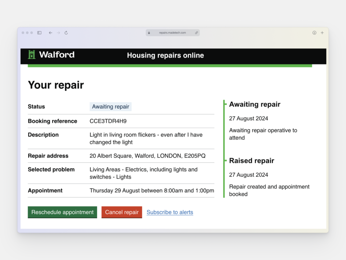Viewport: 346px width, 260px height.
Task: Click Awaiting repair operative to attend text
Action: pyautogui.click(x=263, y=134)
